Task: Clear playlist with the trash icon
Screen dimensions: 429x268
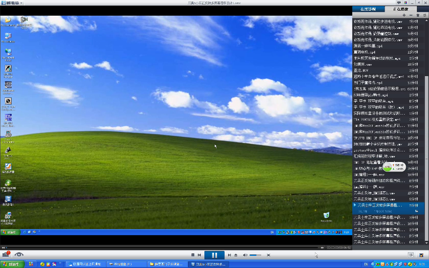Action: pos(418,15)
